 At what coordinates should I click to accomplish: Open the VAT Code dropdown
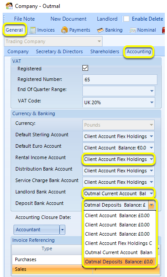[152, 102]
